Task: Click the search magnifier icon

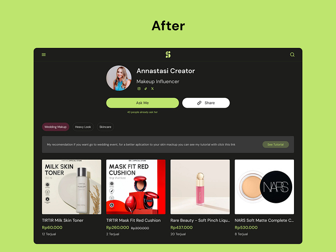Action: 292,55
